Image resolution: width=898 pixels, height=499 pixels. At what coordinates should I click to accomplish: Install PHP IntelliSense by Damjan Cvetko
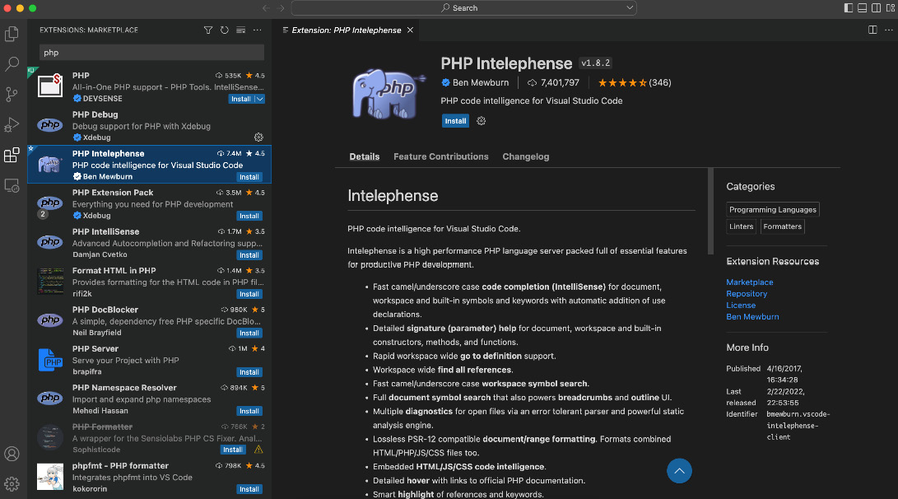coord(249,255)
